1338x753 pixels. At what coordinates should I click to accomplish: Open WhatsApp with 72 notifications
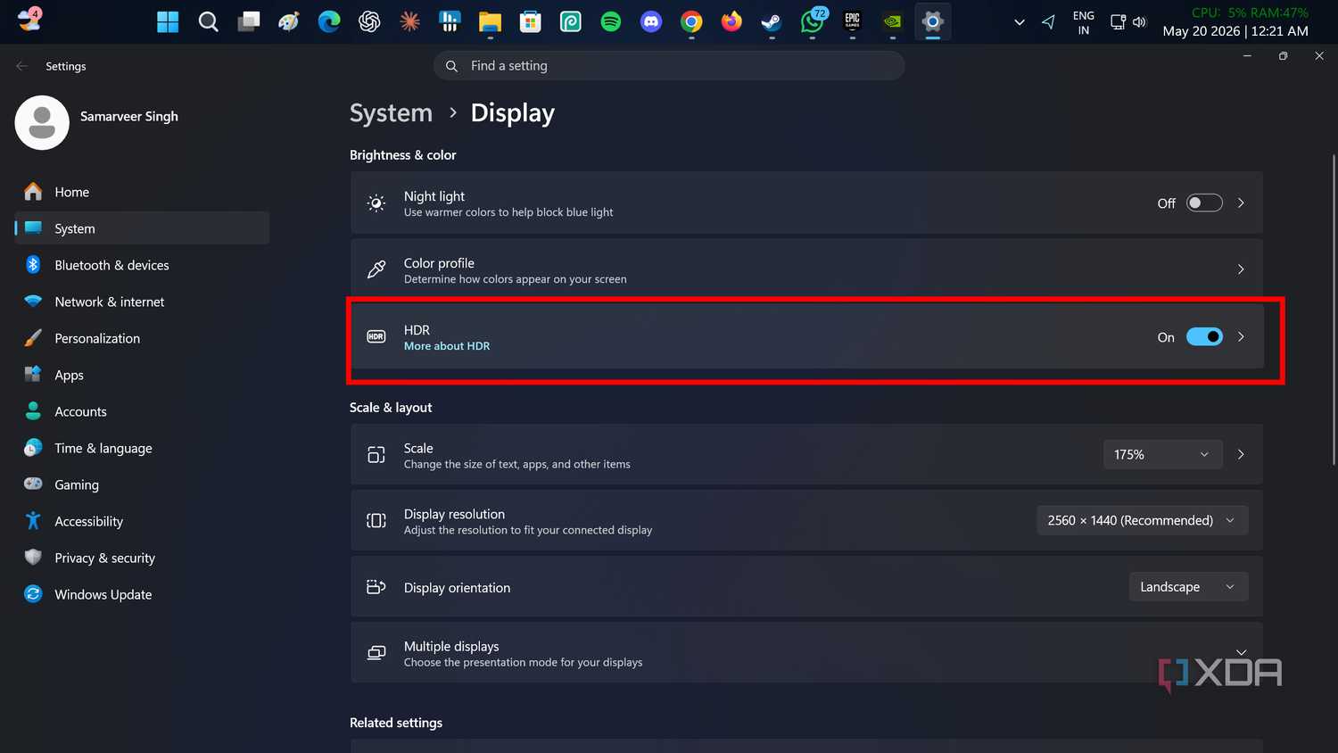click(813, 21)
